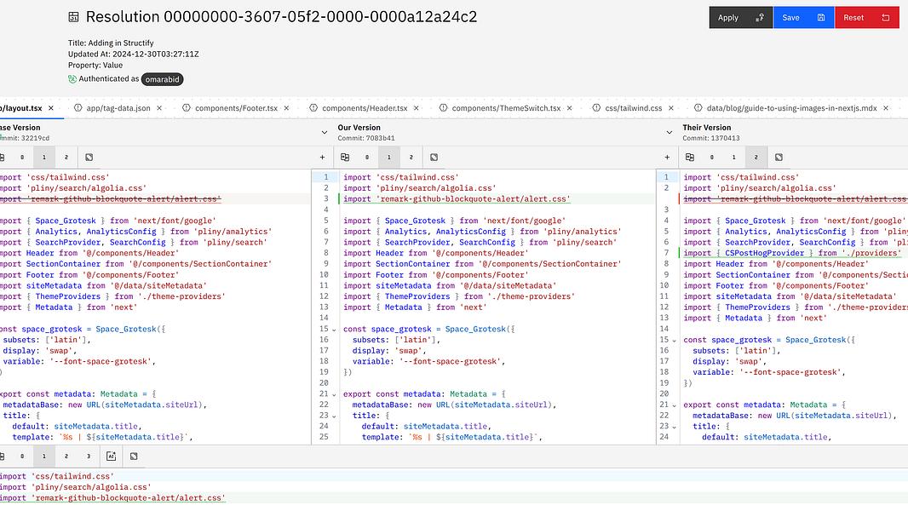Click the compare icon in Our Version toolbar
This screenshot has width=908, height=511.
click(345, 158)
